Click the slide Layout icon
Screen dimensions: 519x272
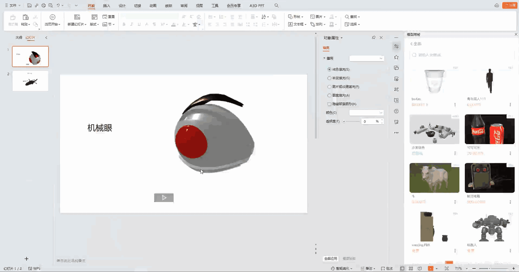point(94,17)
